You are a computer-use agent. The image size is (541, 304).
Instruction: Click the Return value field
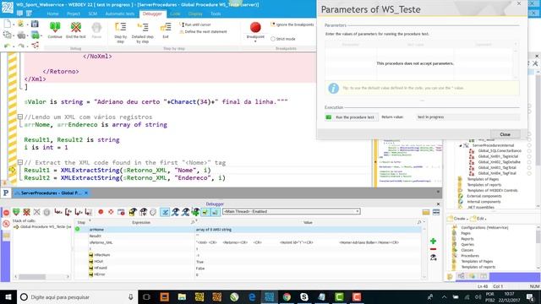467,117
